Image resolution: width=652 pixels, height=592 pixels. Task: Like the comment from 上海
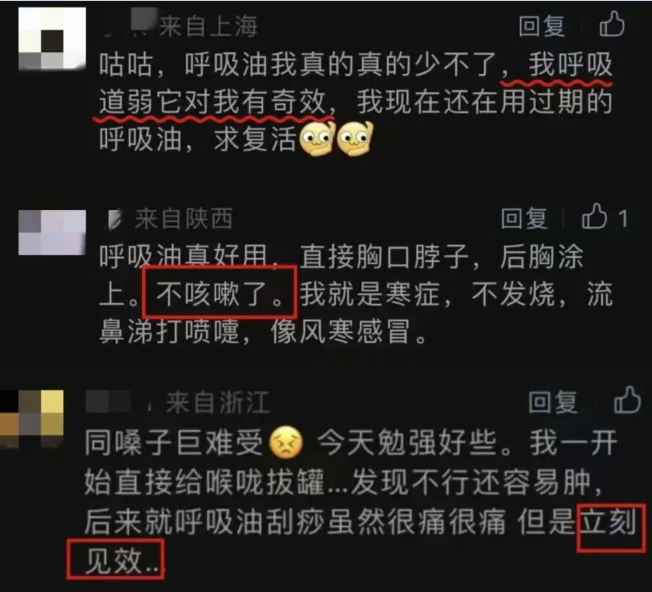(x=612, y=24)
